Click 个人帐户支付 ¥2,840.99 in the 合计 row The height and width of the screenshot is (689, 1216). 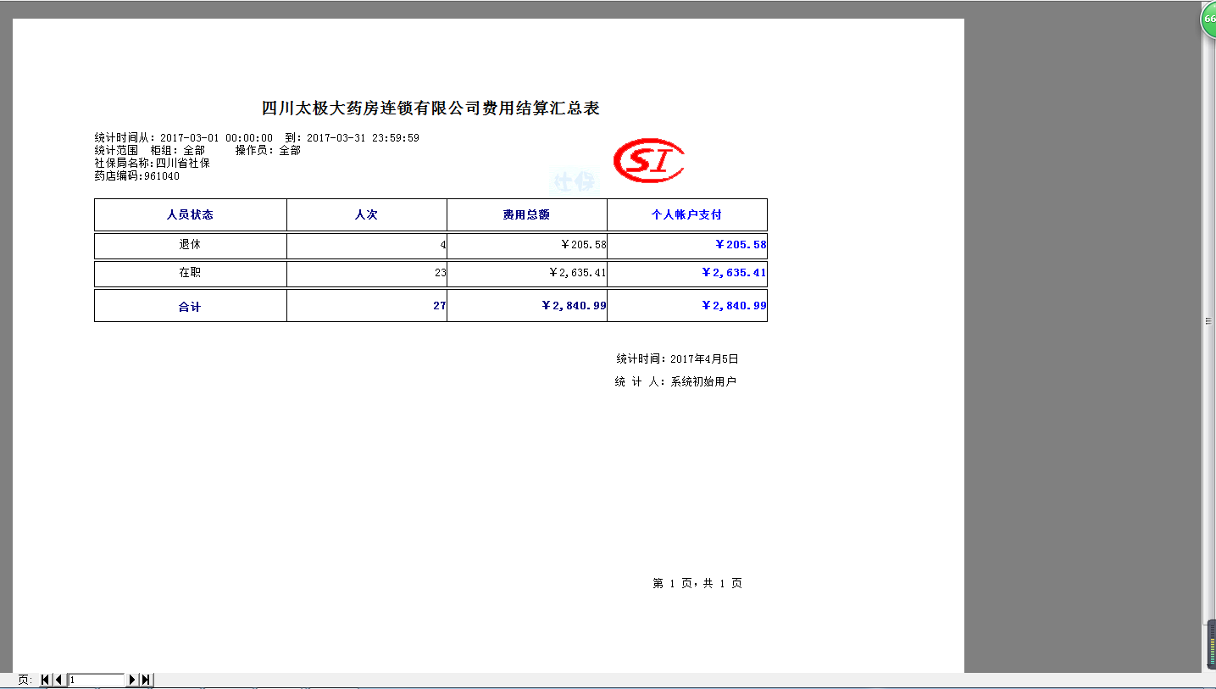(x=734, y=305)
